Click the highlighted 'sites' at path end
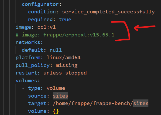Image resolution: width=161 pixels, height=115 pixels. 141,103
